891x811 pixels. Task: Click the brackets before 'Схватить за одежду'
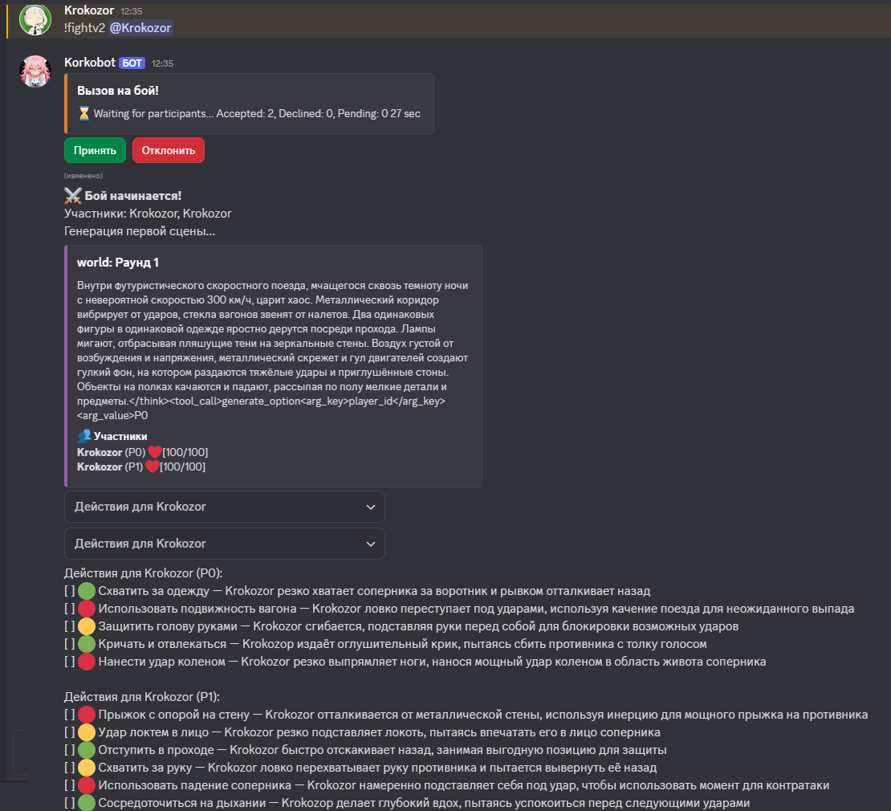(x=70, y=591)
